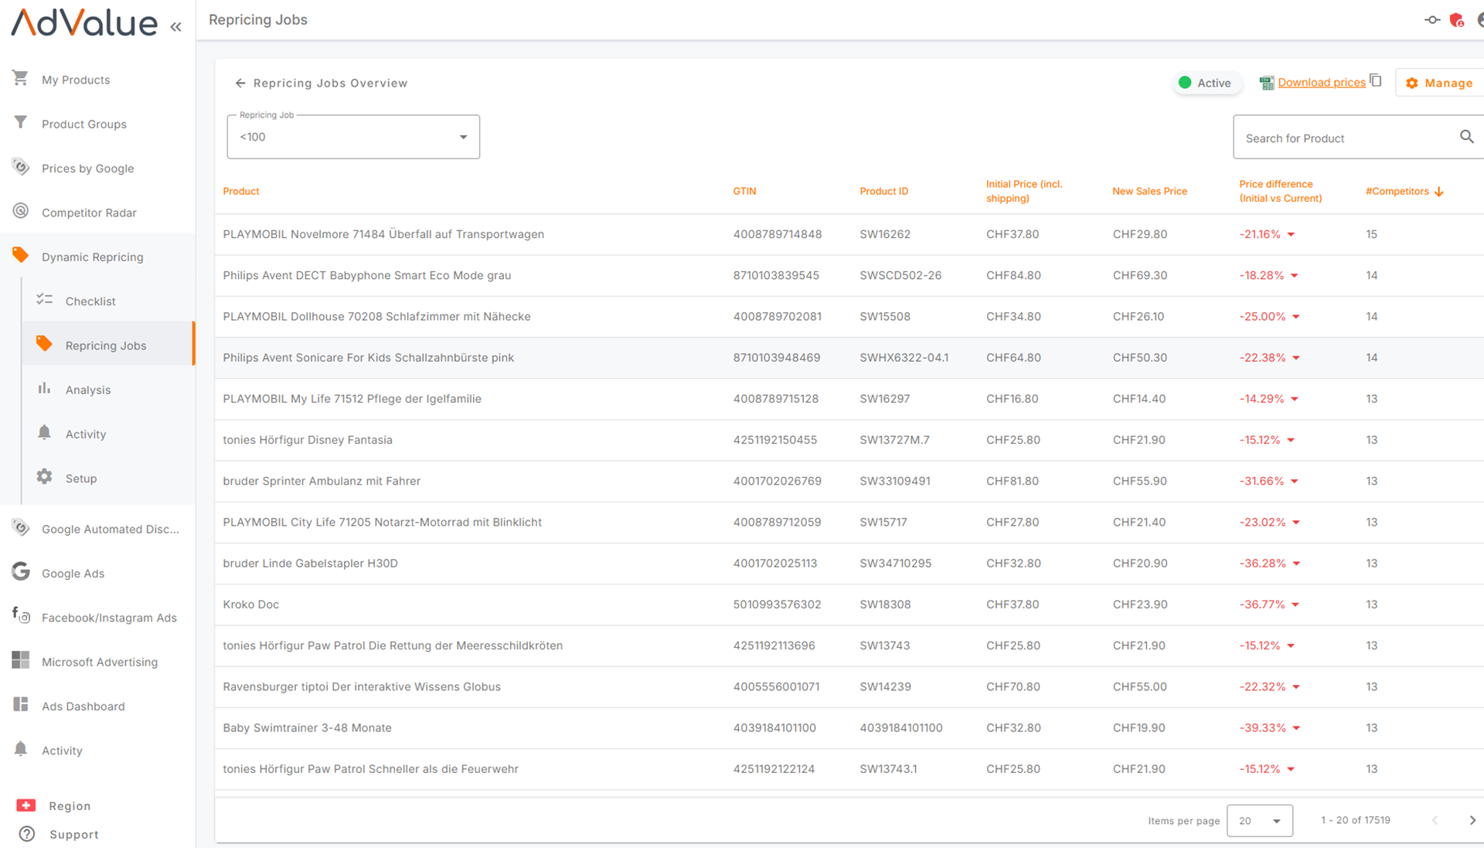Click the Analysis sidebar icon
Screen dimensions: 1484x848
pos(45,388)
